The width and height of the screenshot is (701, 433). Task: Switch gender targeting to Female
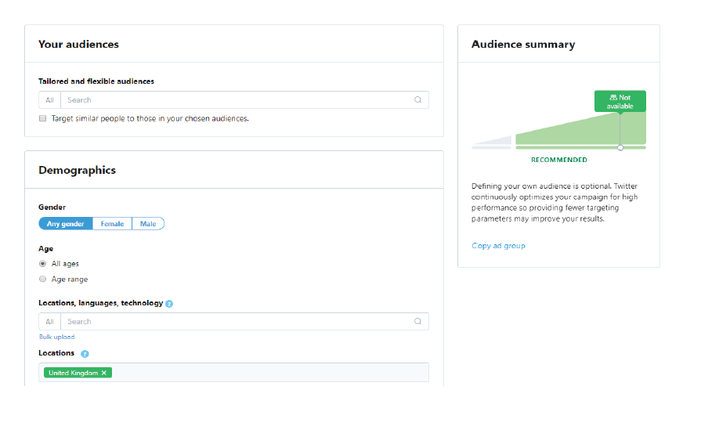112,224
